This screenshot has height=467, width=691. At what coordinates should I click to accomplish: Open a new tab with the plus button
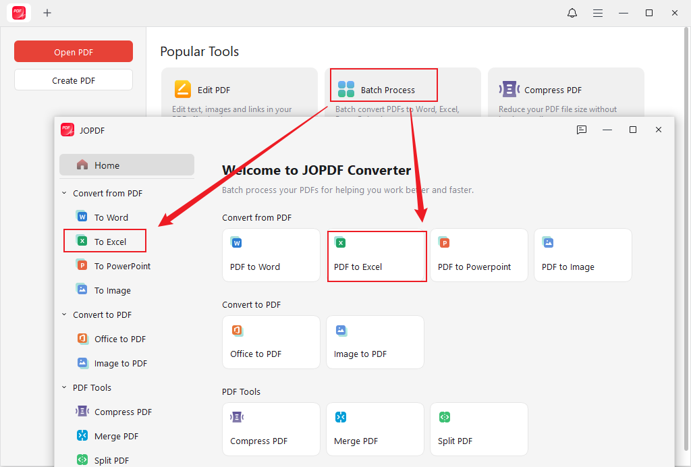coord(47,13)
